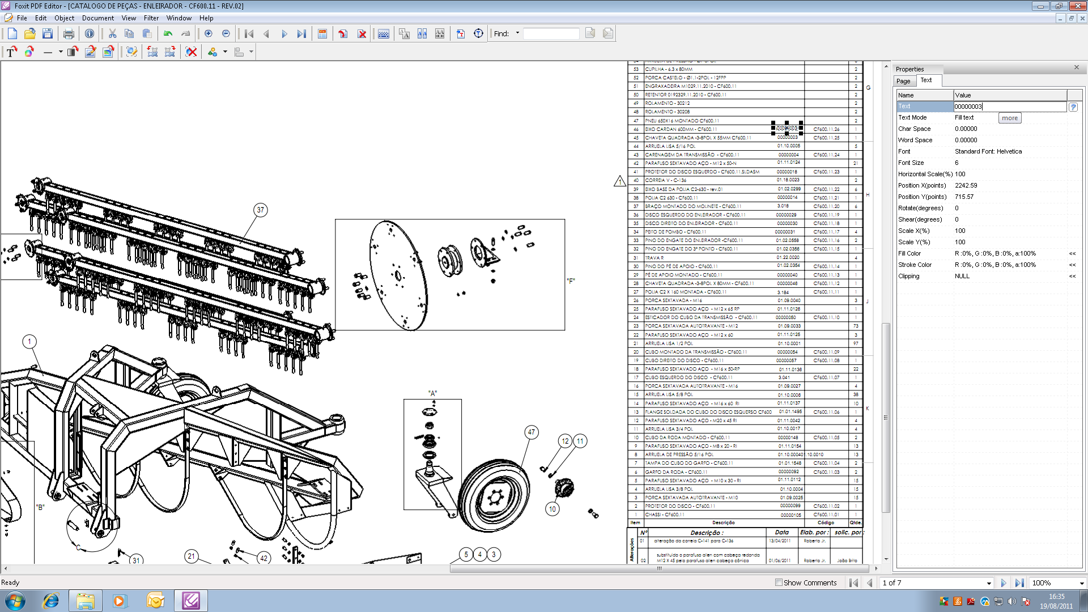Click the Find text input box
This screenshot has height=612, width=1088.
(x=551, y=33)
